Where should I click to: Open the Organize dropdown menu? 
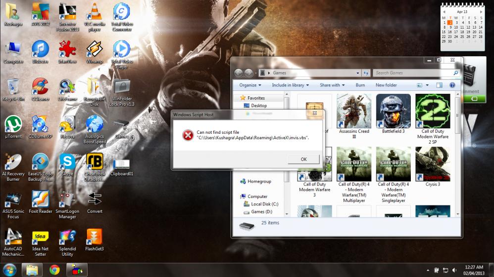(250, 85)
